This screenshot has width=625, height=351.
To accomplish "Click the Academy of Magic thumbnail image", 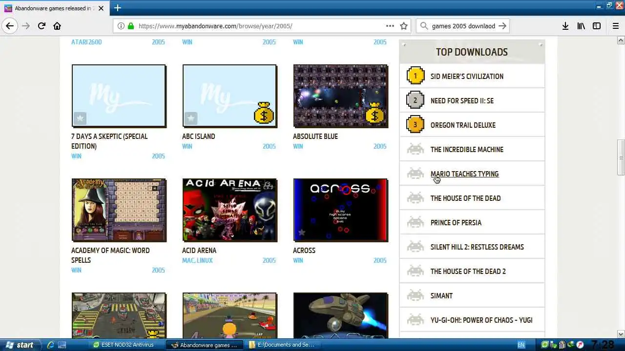I will point(119,210).
